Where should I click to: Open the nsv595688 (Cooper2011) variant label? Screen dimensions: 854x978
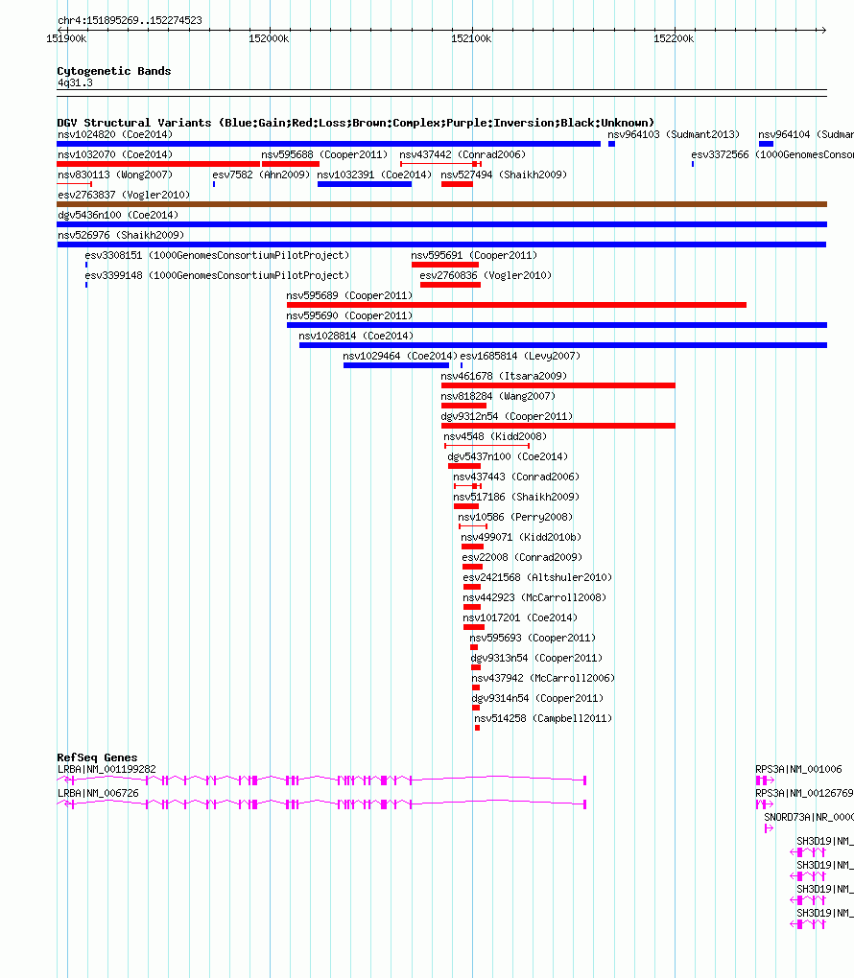pos(324,154)
